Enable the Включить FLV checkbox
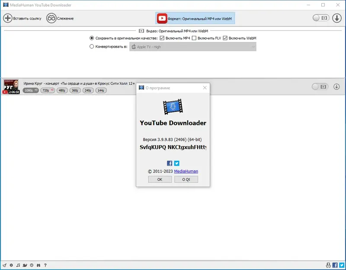 pyautogui.click(x=194, y=38)
